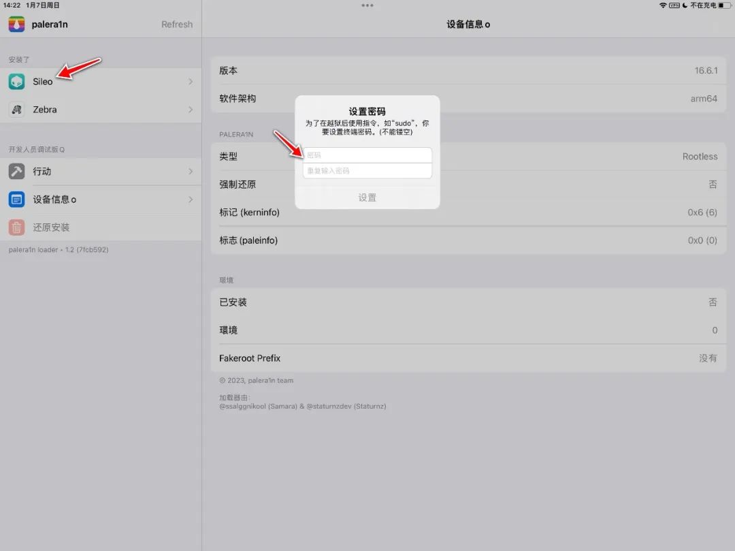Tap the 还原安装 trash icon
The height and width of the screenshot is (551, 735).
16,227
